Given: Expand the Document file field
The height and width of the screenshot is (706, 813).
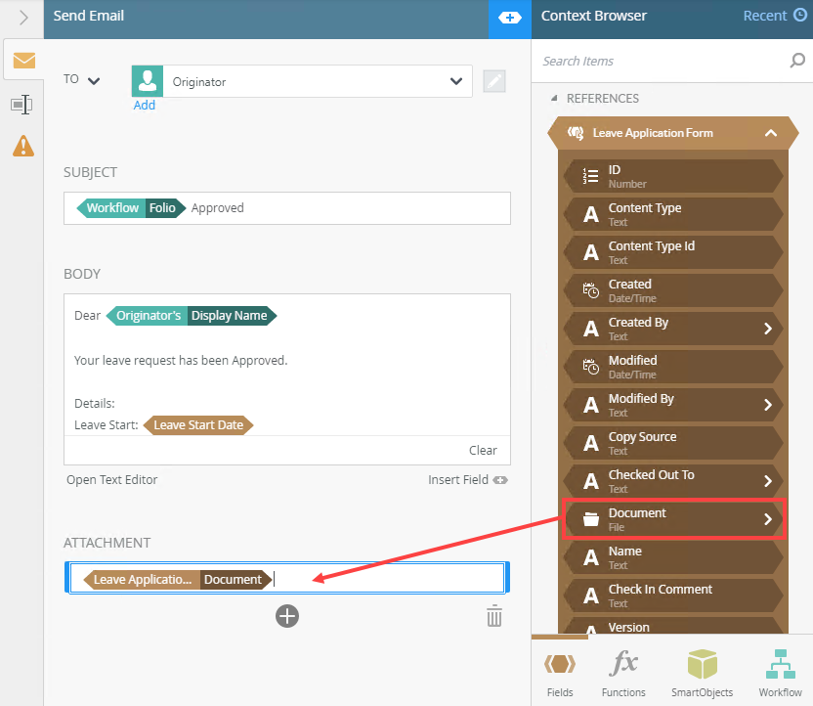Looking at the screenshot, I should pyautogui.click(x=768, y=519).
